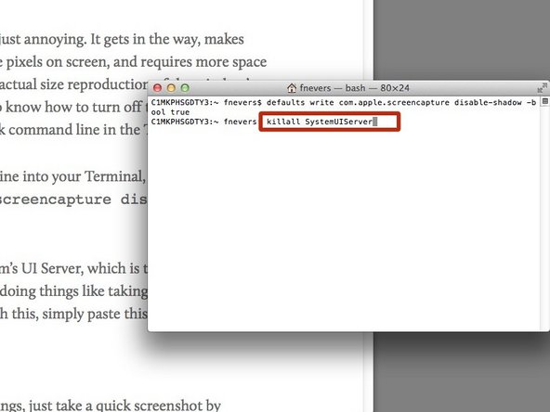Enter full screen via Terminal's arrow icon
This screenshot has height=412, width=550.
coord(542,87)
